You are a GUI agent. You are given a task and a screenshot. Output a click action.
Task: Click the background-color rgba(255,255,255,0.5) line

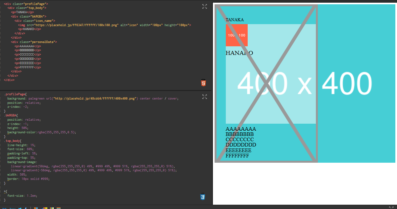pyautogui.click(x=42, y=132)
